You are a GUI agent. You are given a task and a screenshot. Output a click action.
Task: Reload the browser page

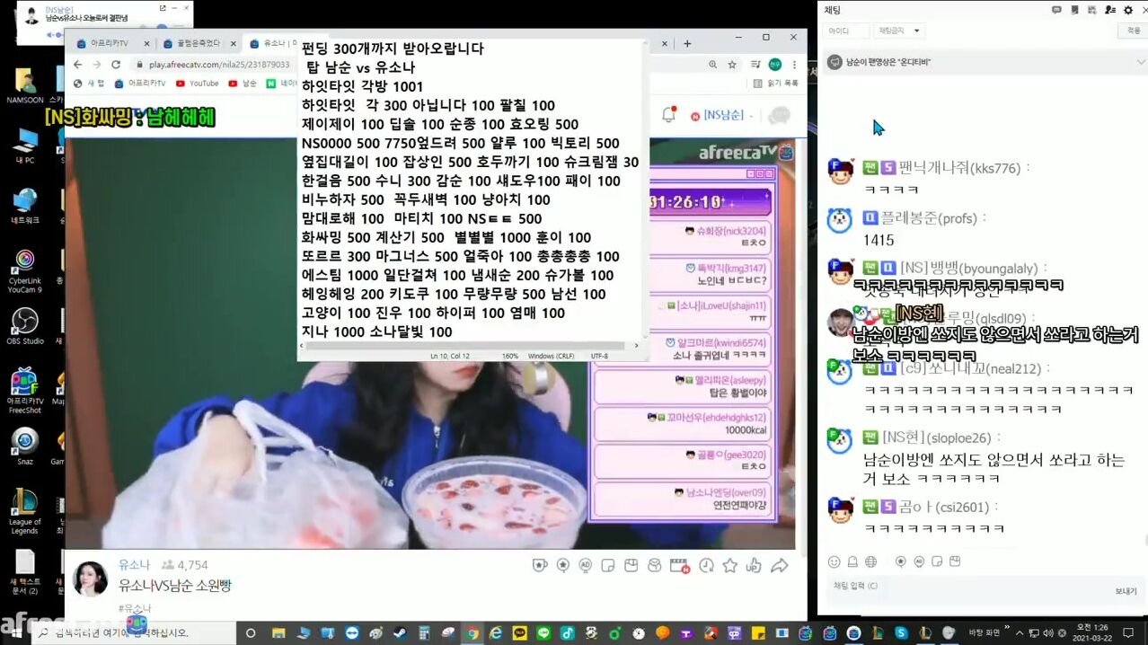[x=116, y=65]
